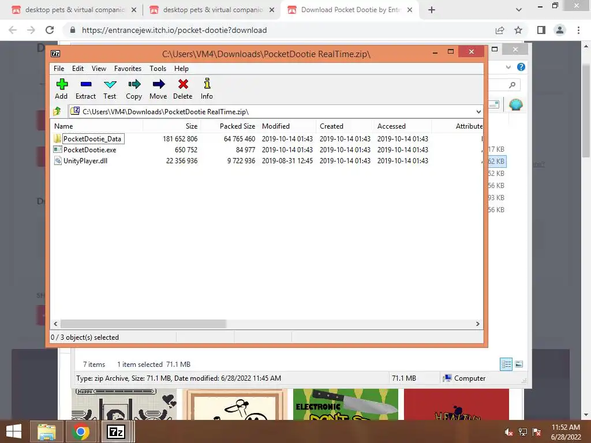This screenshot has width=591, height=443.
Task: Select PocketDootie.exe in the archive list
Action: pos(89,150)
